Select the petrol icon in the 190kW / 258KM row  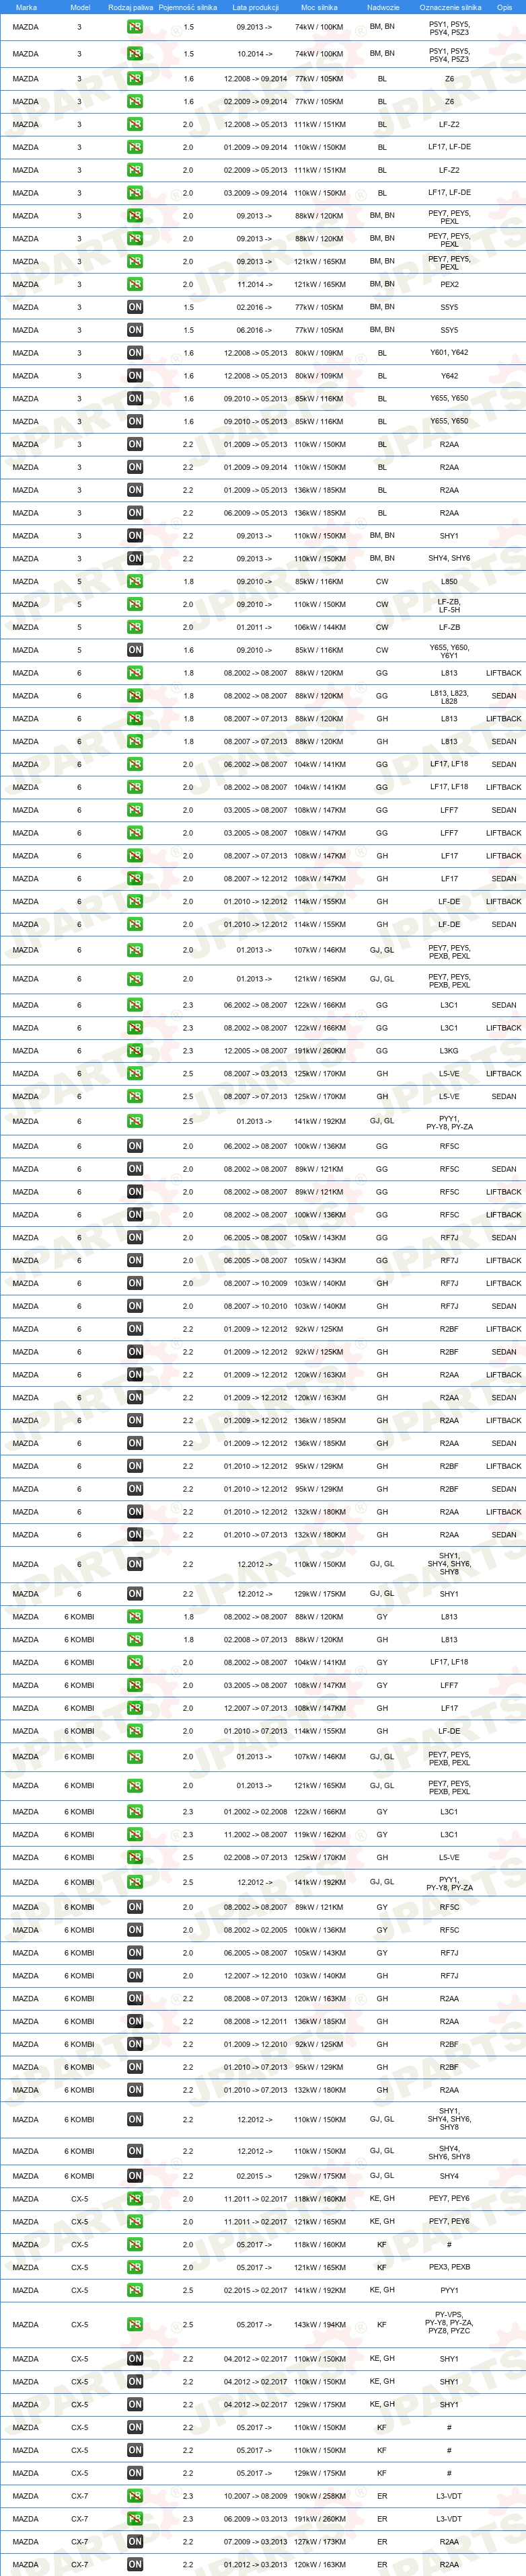coord(135,2496)
